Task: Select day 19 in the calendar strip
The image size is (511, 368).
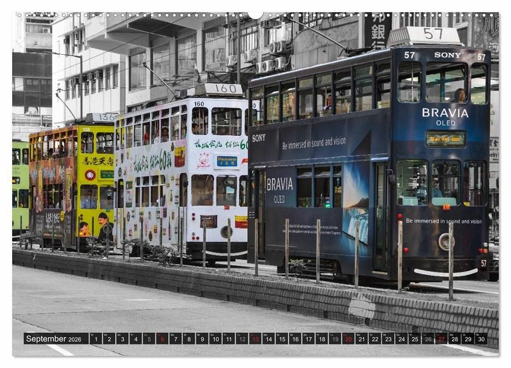Action: tap(335, 339)
